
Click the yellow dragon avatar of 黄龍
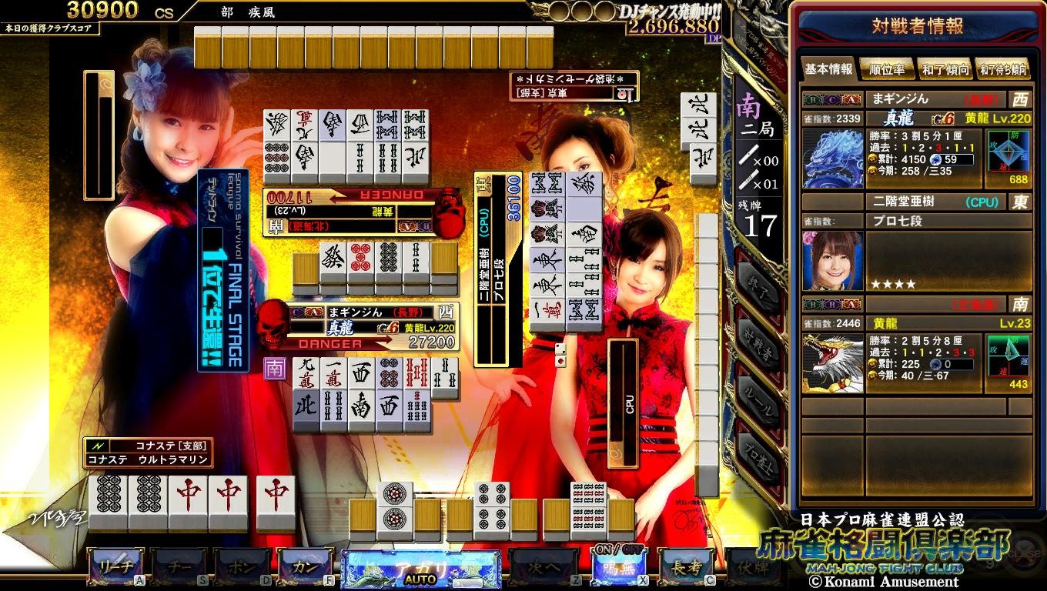[x=833, y=362]
